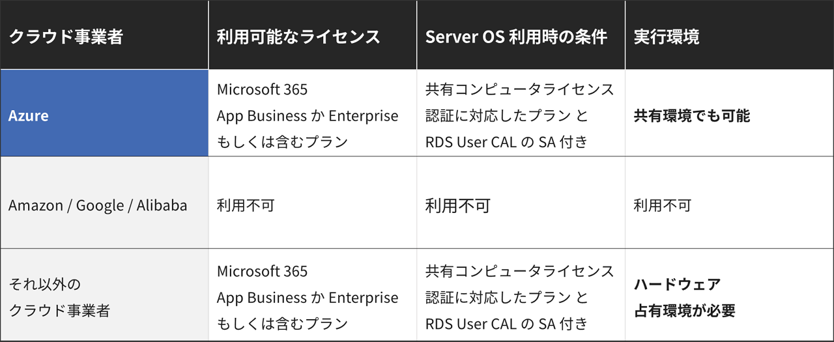Click 利用不可 in the 実行環境 column

point(662,206)
